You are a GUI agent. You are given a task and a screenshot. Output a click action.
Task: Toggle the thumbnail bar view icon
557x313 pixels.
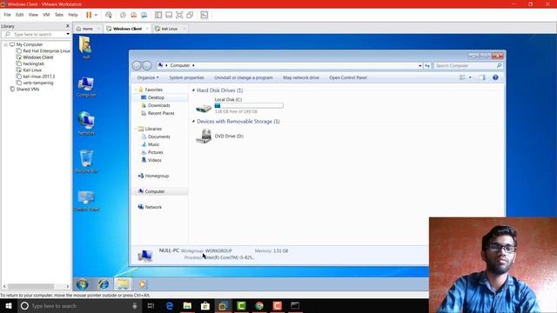[x=169, y=15]
